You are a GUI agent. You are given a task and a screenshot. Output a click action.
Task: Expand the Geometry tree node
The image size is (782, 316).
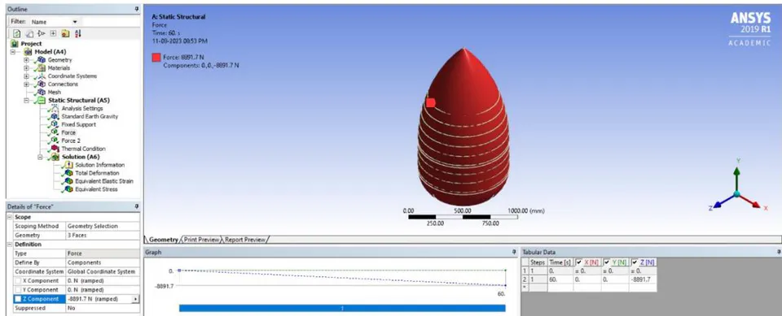pos(26,60)
